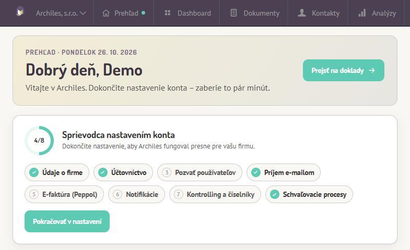Image resolution: width=410 pixels, height=250 pixels.
Task: Go to the Dashboard menu item
Action: pyautogui.click(x=186, y=13)
